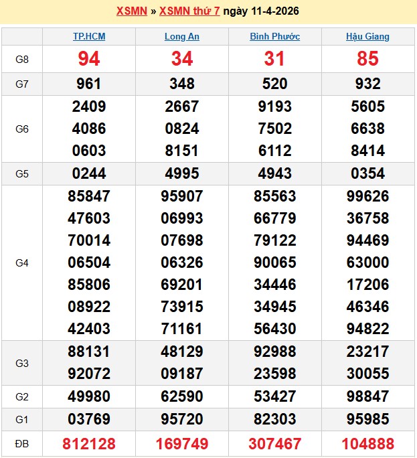The width and height of the screenshot is (417, 458).
Task: Click the G8 row label
Action: click(22, 60)
